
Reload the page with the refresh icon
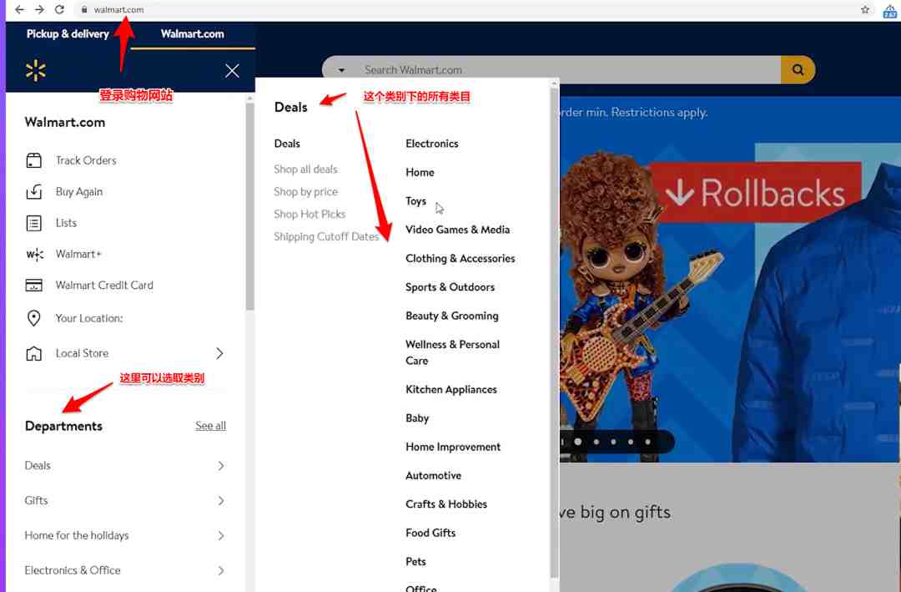tap(59, 9)
